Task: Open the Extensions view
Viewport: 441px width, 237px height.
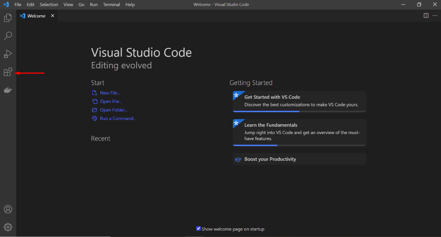Action: [x=8, y=72]
